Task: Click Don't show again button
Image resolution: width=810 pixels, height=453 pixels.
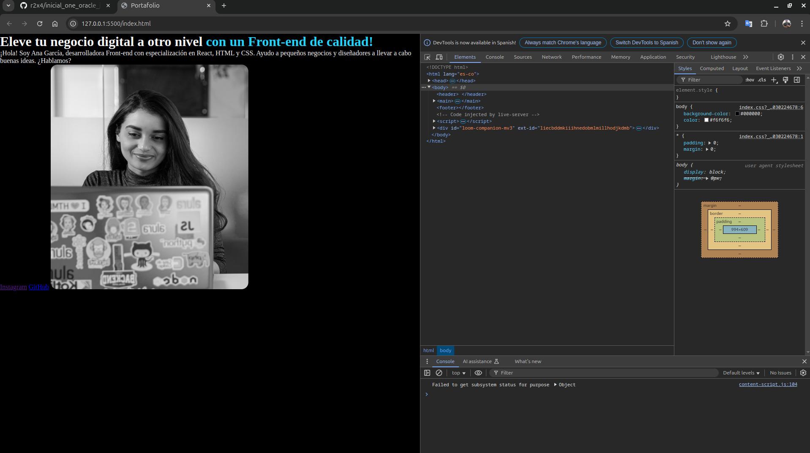Action: click(x=712, y=43)
